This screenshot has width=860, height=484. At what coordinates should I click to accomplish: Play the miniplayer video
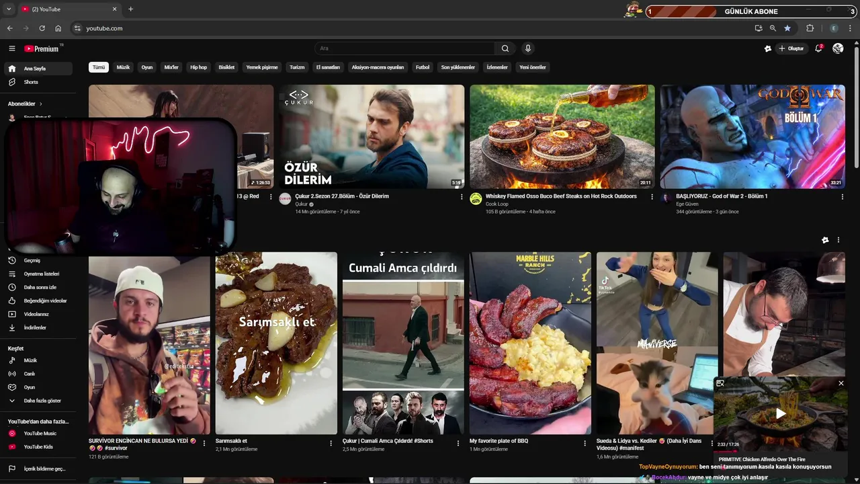click(x=781, y=414)
